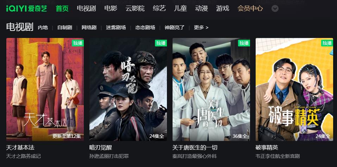337x167 pixels.
Task: Open the 云影院 section
Action: tap(135, 8)
